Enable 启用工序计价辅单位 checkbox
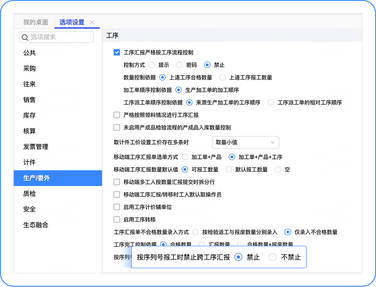Viewport: 376px width, 287px height. pos(117,207)
